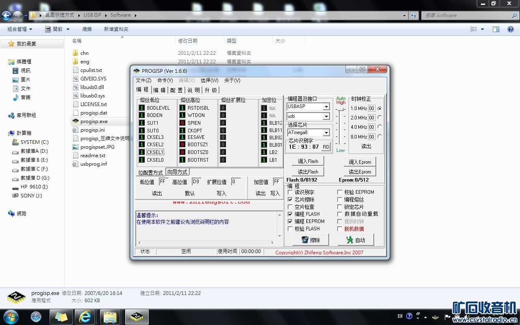Toggle the BLB01 lock bit indicator
The width and height of the screenshot is (520, 325).
[264, 145]
